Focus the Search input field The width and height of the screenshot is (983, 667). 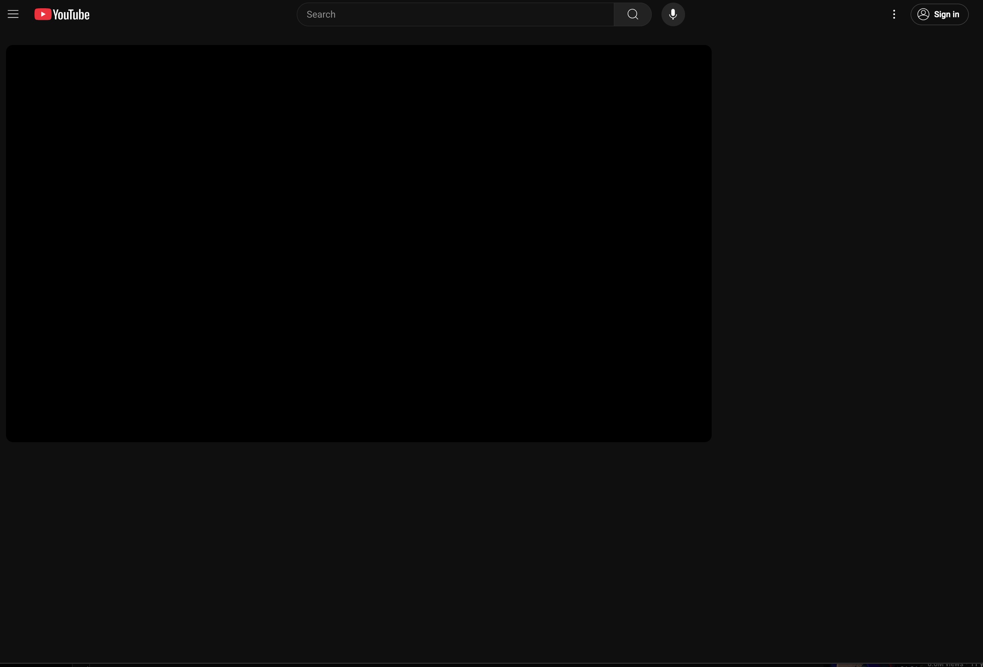point(456,14)
